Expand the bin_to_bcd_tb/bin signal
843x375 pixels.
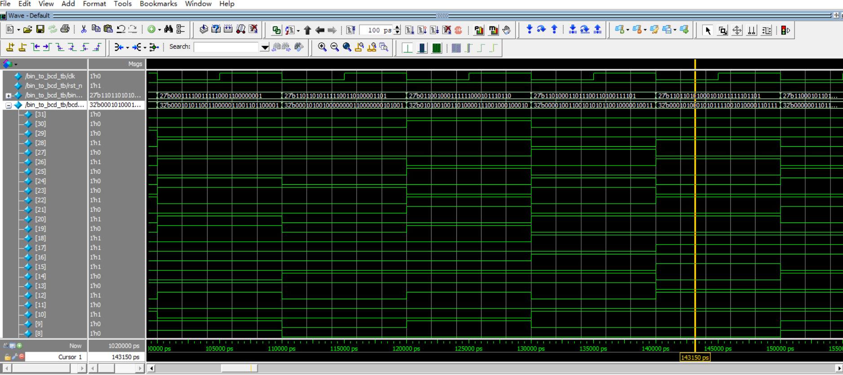[8, 96]
